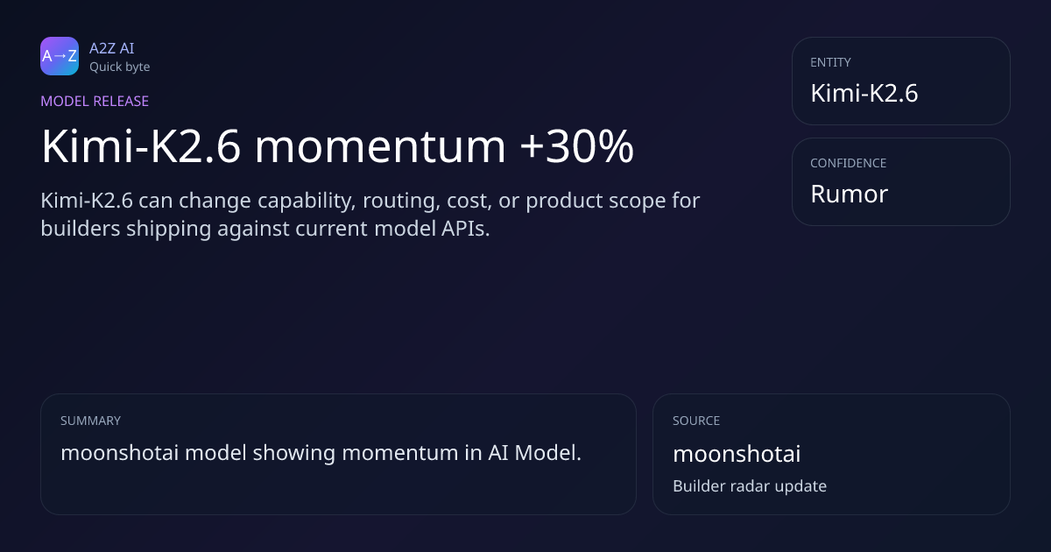The image size is (1051, 552).
Task: Click the CONFIDENCE label
Action: point(848,163)
